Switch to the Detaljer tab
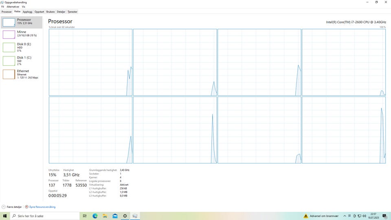The image size is (391, 220). point(61,12)
